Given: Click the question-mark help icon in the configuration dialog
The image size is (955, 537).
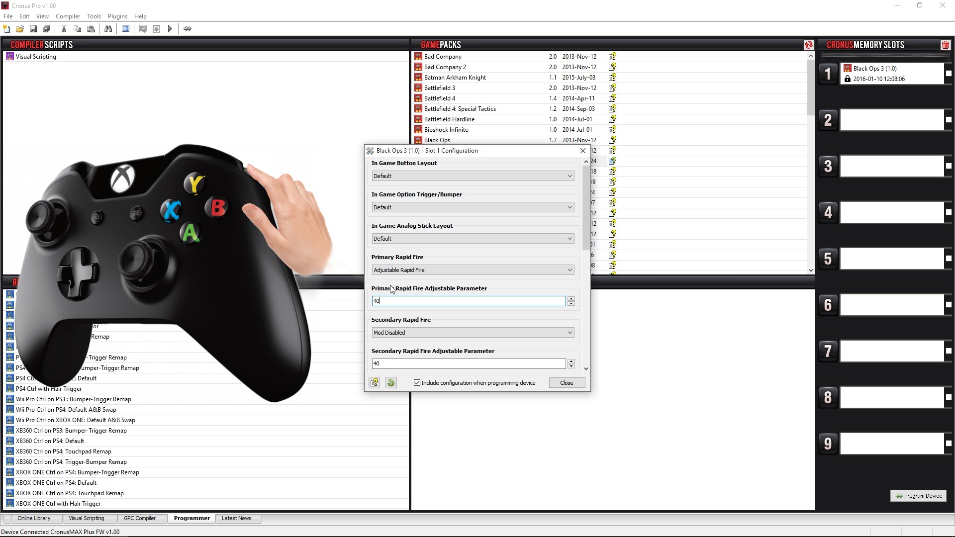Looking at the screenshot, I should [374, 383].
